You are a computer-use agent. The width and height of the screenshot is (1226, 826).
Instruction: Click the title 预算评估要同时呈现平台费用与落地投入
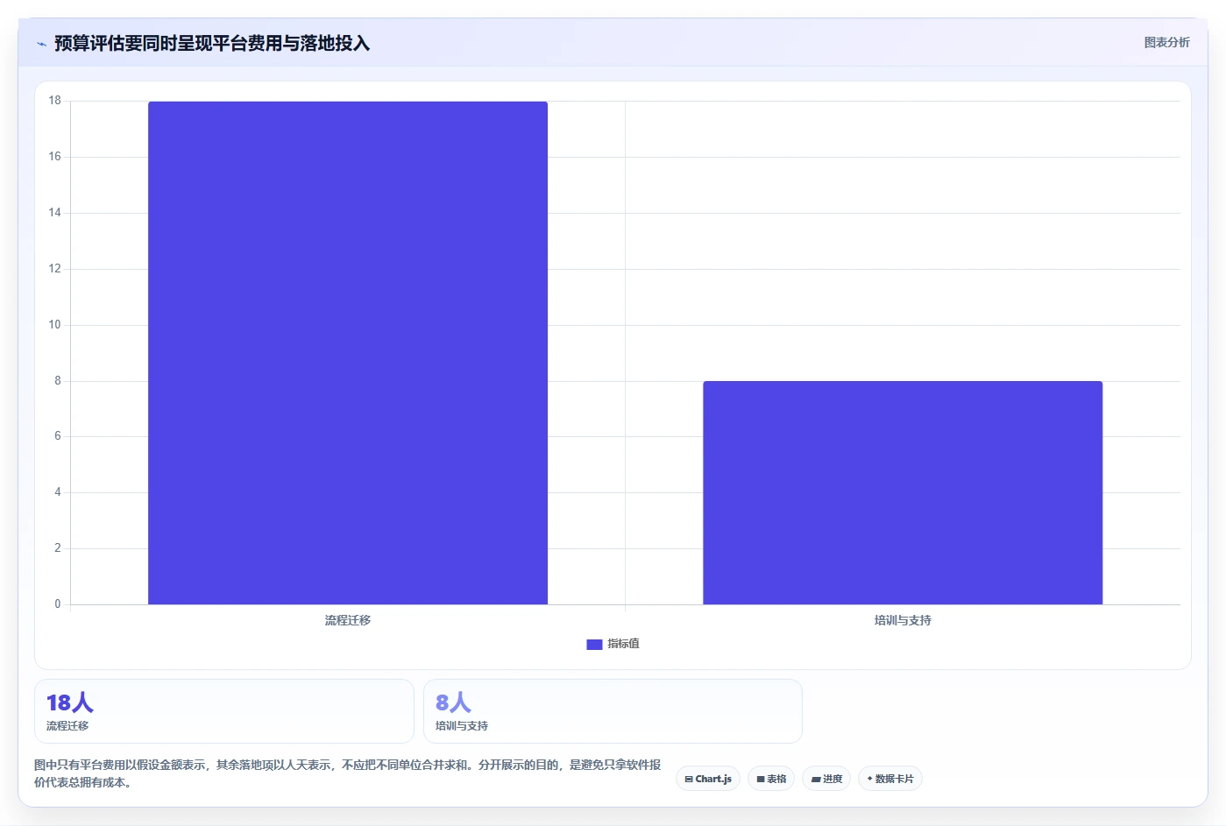click(212, 43)
